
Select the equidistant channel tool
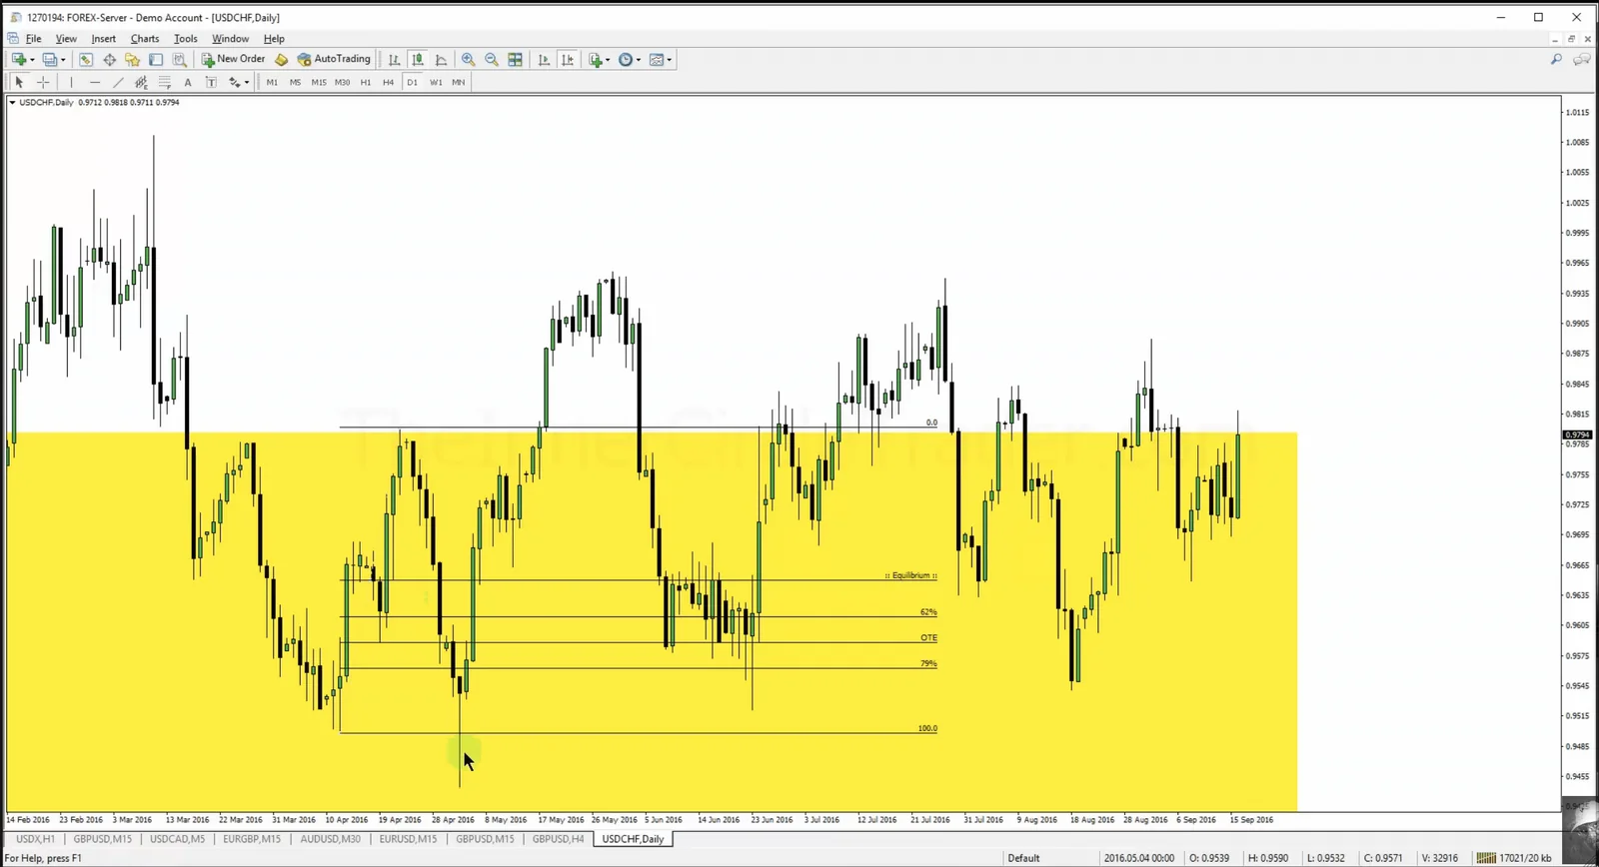tap(141, 83)
